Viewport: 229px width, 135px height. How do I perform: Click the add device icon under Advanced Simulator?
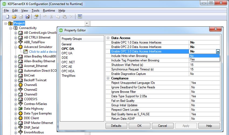coord(26,51)
